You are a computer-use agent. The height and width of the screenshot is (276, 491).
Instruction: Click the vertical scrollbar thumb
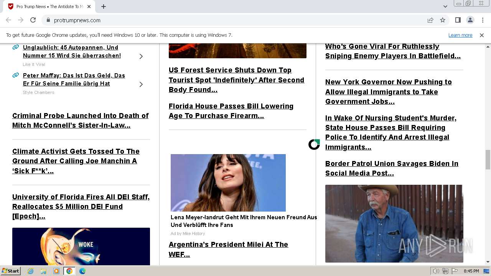pos(488,159)
